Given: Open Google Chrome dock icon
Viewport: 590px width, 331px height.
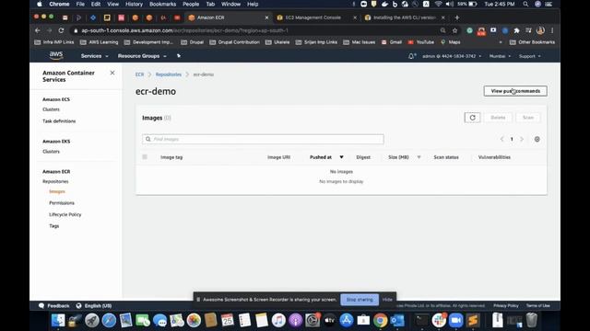Looking at the screenshot, I should [x=381, y=320].
